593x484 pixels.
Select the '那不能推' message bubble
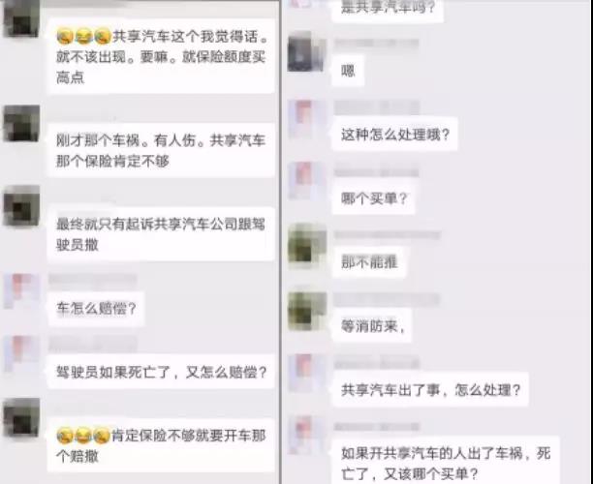pyautogui.click(x=369, y=261)
